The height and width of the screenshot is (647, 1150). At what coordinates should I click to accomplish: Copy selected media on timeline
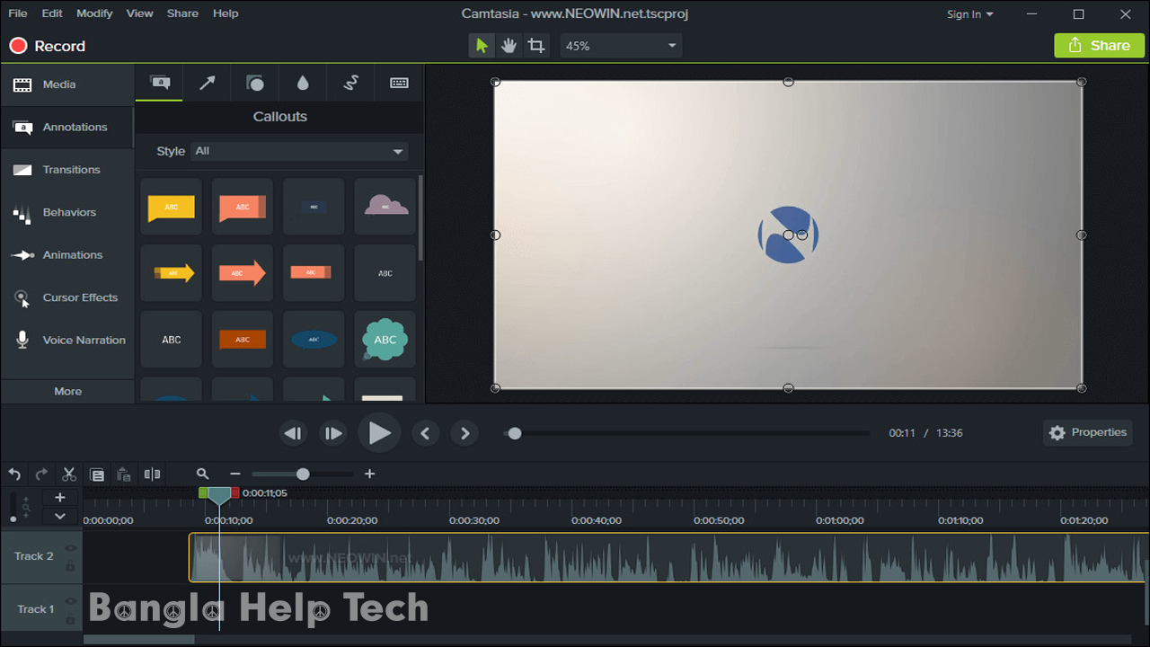(x=97, y=474)
